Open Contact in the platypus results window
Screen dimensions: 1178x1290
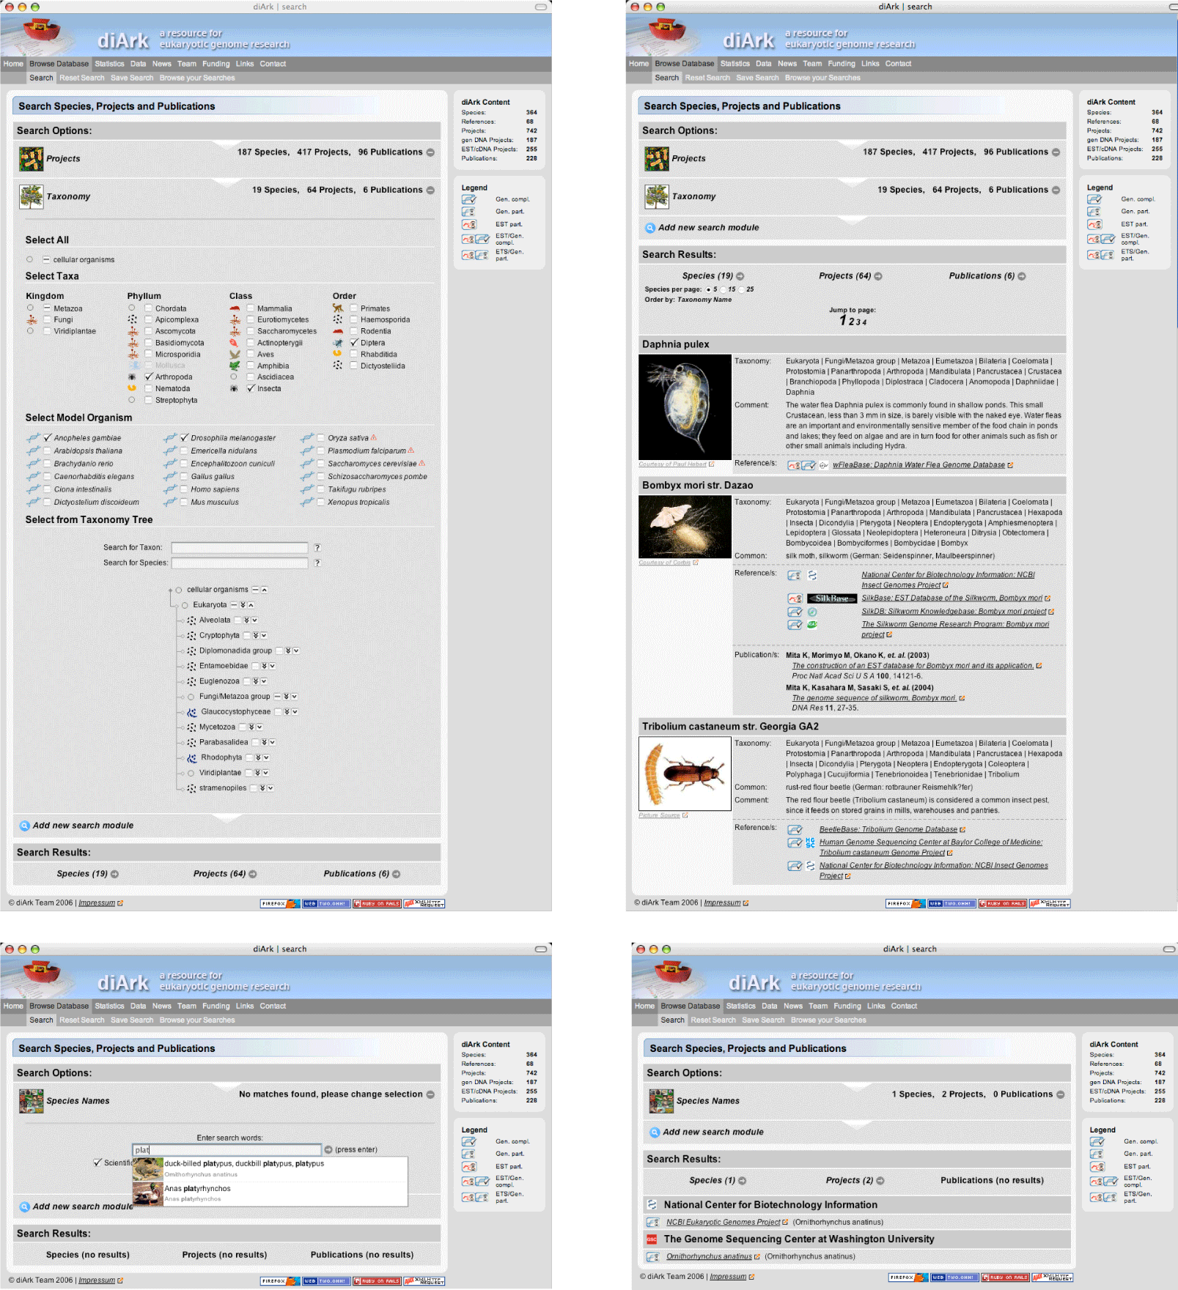[904, 1006]
